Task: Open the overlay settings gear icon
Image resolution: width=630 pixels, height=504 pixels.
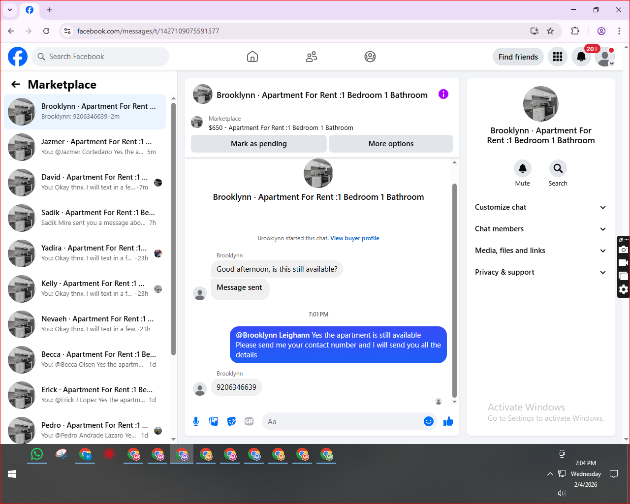Action: (624, 289)
